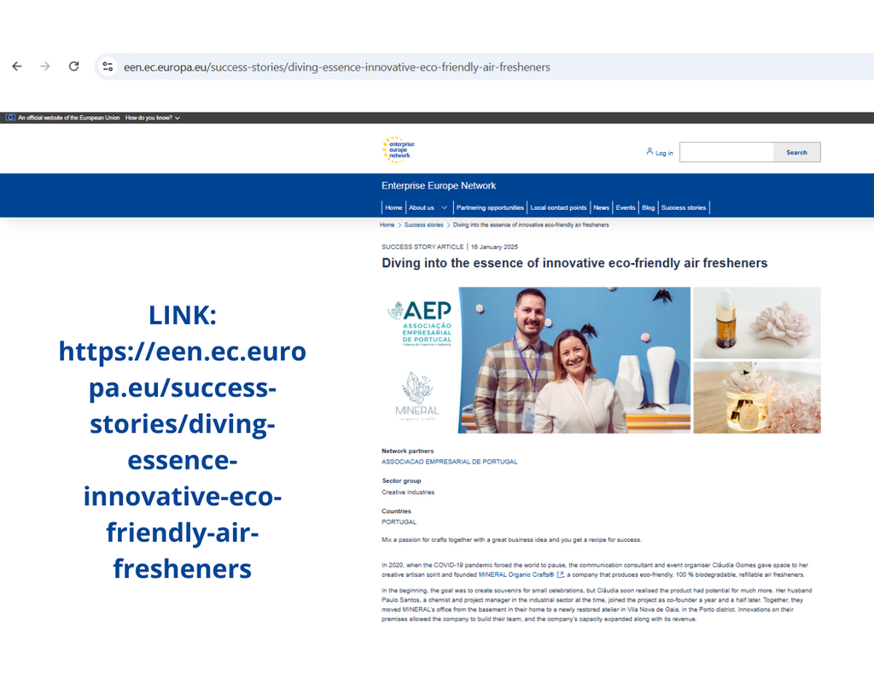Open the About us menu item

point(422,207)
